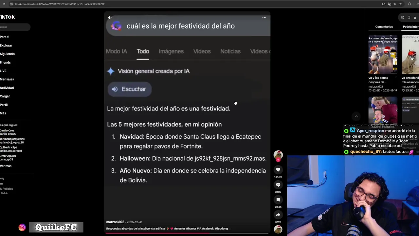The width and height of the screenshot is (419, 236).
Task: Open matzoski02 avatar beside the video
Action: [278, 155]
